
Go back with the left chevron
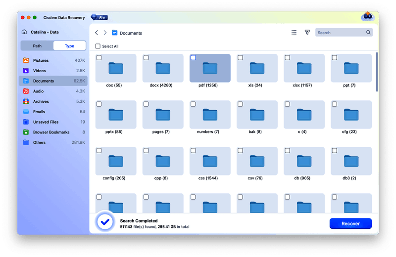tap(97, 33)
